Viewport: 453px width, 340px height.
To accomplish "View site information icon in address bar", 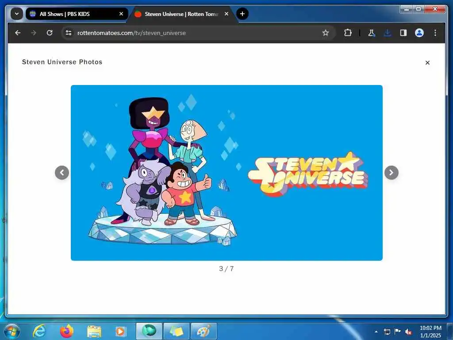I will pyautogui.click(x=69, y=33).
